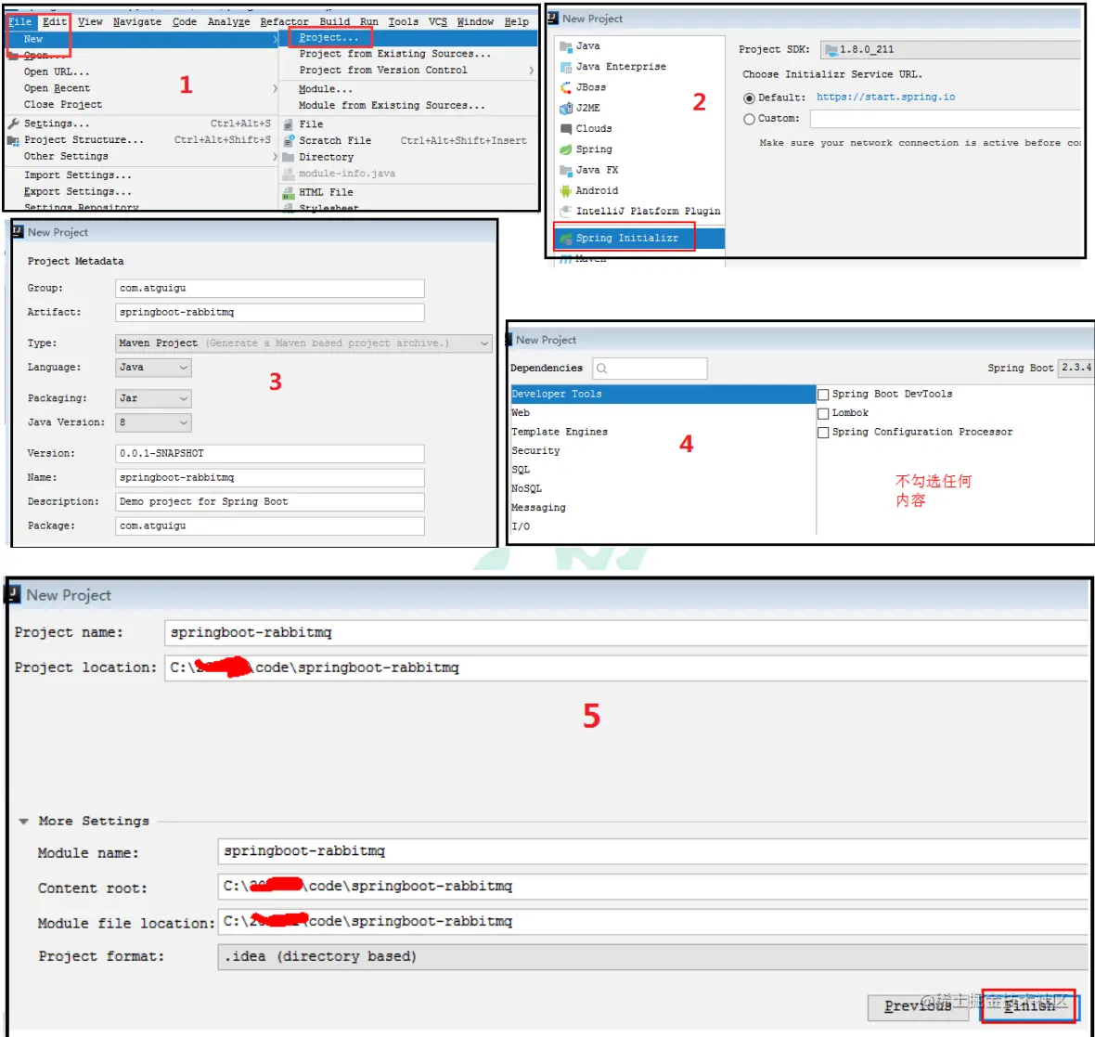Viewport: 1095px width, 1037px height.
Task: Open the VCS menu
Action: (x=437, y=21)
